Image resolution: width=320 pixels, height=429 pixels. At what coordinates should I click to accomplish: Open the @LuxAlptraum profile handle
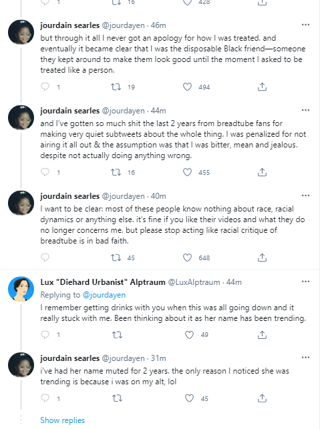point(194,282)
